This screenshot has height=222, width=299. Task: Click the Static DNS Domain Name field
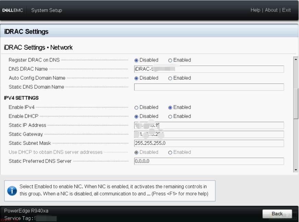(209, 87)
